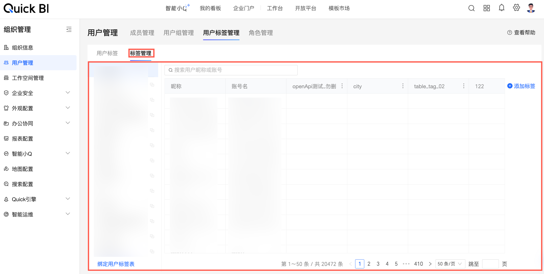
Task: Open 查看帮助 help link
Action: coord(521,33)
